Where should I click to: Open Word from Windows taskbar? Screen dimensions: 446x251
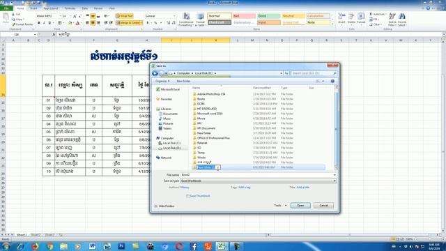coord(93,246)
